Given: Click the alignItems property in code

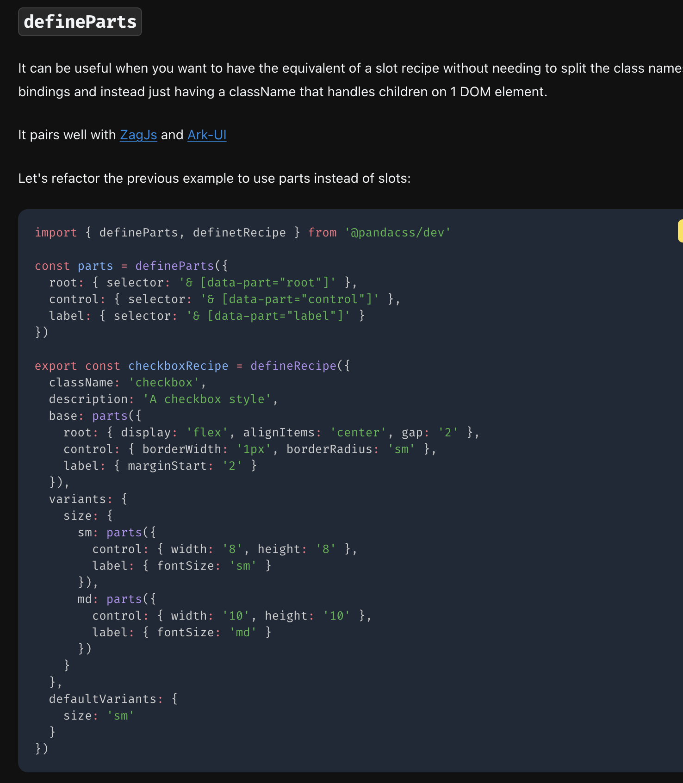Looking at the screenshot, I should [x=279, y=432].
